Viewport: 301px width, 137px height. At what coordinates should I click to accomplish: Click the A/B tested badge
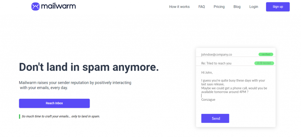point(264,63)
